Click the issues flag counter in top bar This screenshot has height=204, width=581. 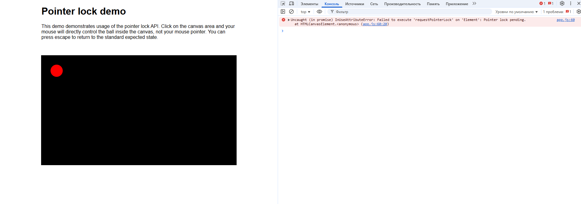point(551,3)
